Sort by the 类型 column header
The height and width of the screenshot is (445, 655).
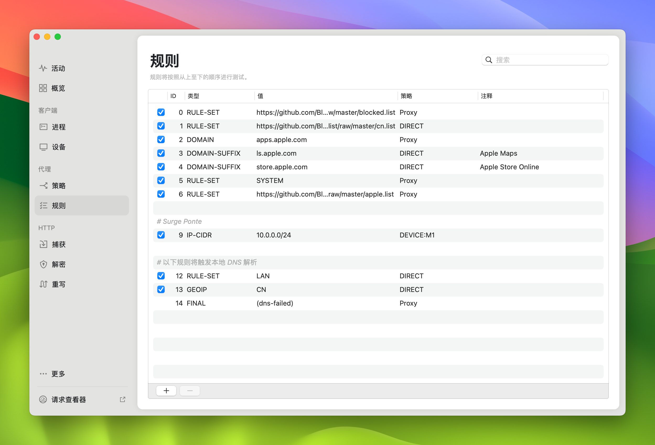(x=193, y=96)
